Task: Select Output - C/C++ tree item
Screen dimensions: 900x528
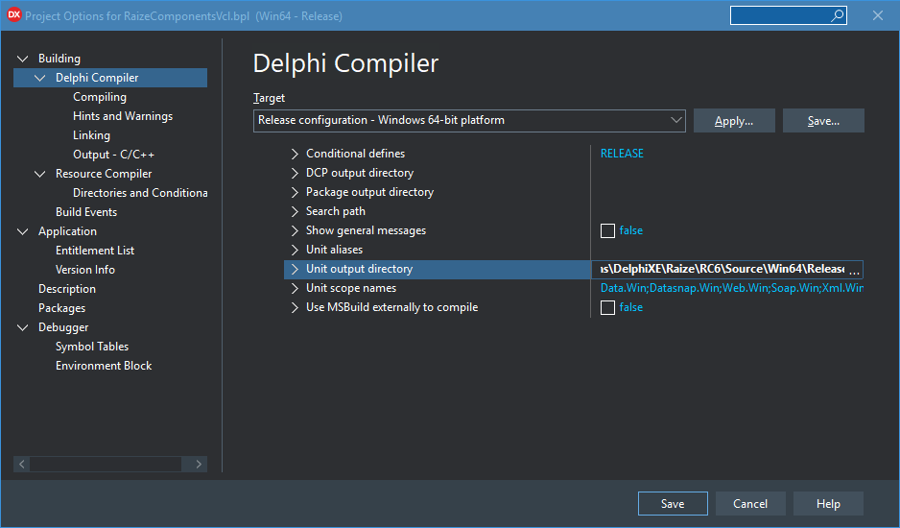Action: click(x=113, y=155)
